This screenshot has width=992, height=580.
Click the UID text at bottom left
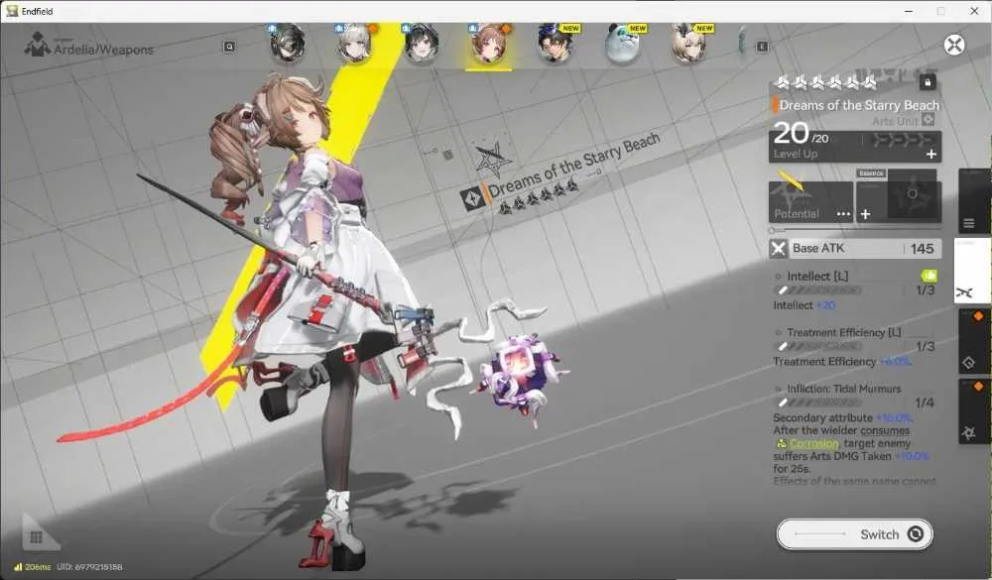pos(89,567)
